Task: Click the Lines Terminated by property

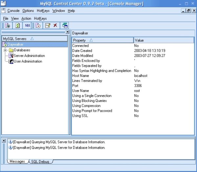Action: [x=87, y=81]
